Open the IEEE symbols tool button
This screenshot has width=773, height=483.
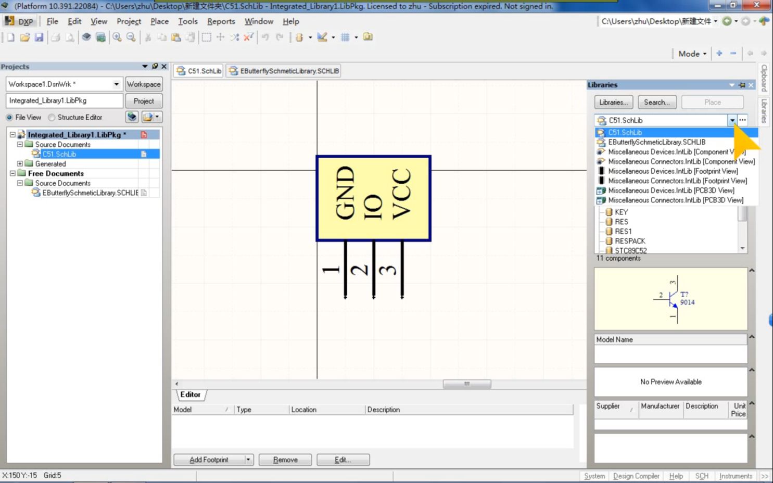(x=299, y=37)
